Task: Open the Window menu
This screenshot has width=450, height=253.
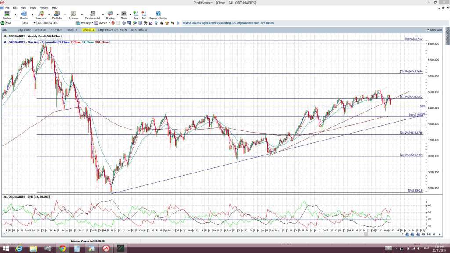Action: [x=44, y=8]
